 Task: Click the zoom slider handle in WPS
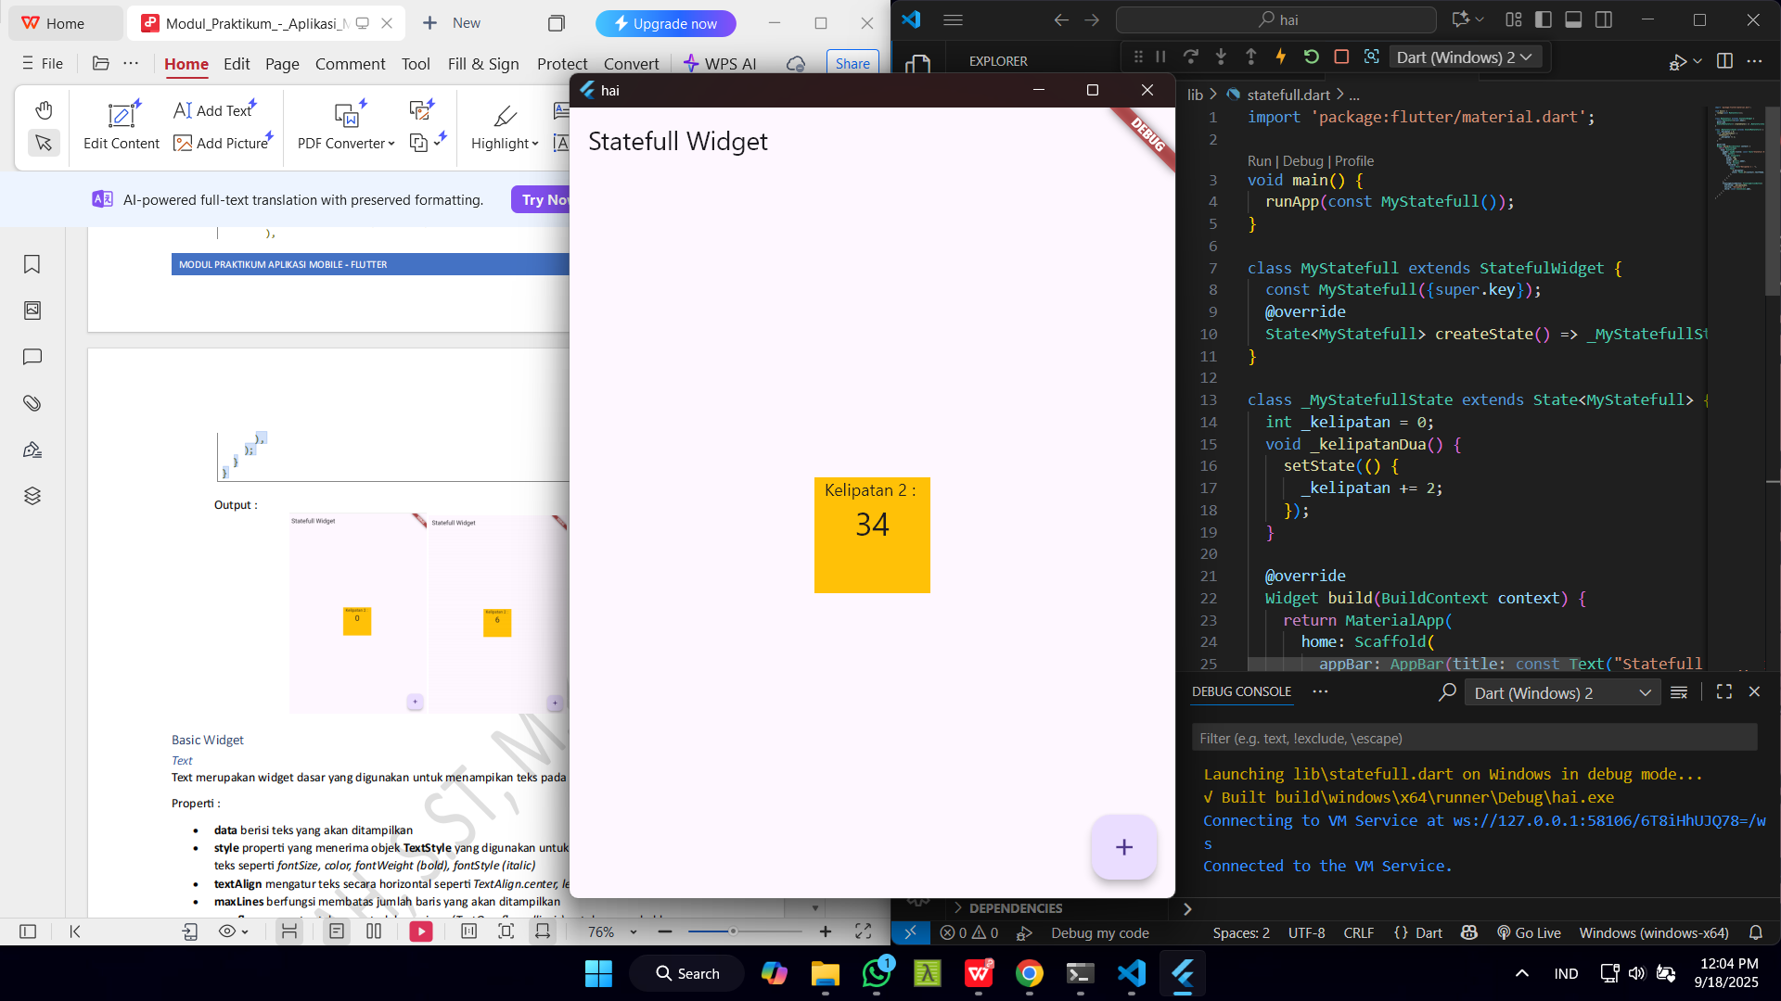click(733, 931)
